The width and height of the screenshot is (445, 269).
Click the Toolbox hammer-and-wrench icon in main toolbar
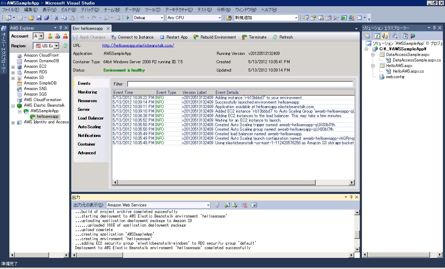click(336, 18)
